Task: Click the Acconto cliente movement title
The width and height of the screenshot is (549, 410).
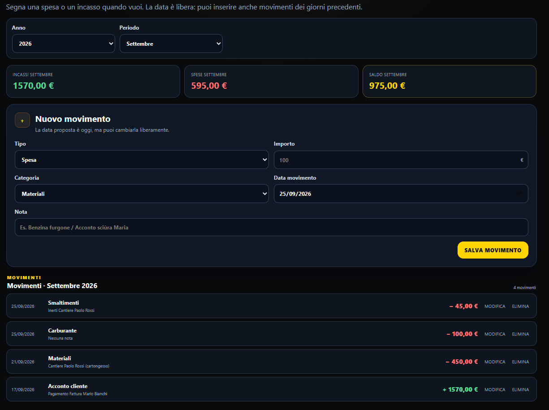Action: point(68,386)
